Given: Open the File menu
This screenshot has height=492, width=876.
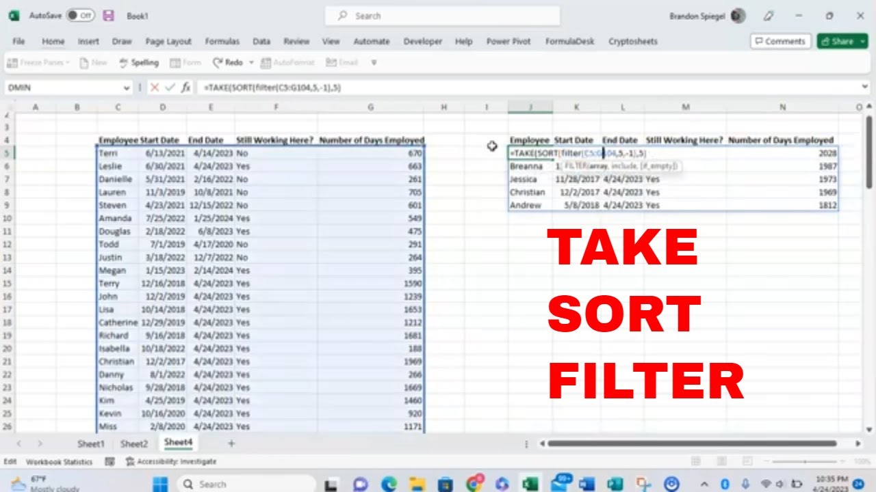Looking at the screenshot, I should [x=18, y=41].
